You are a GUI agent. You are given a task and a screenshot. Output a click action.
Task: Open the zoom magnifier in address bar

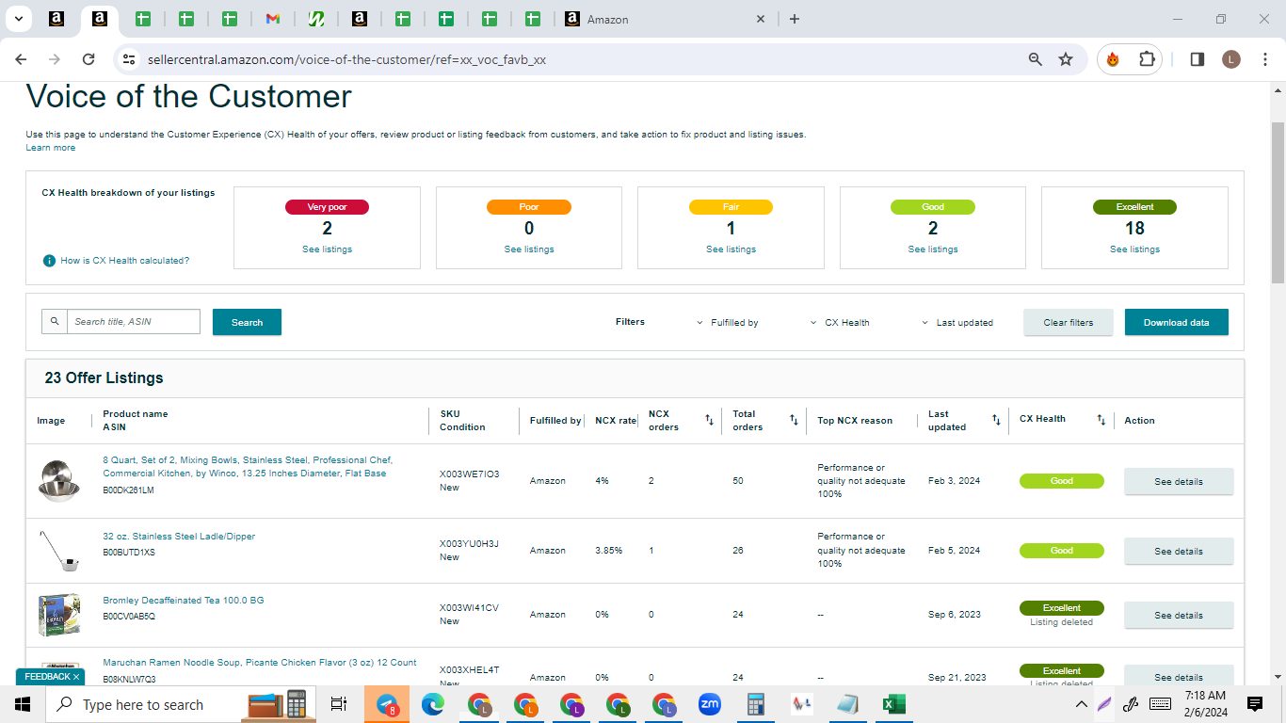(x=1036, y=59)
